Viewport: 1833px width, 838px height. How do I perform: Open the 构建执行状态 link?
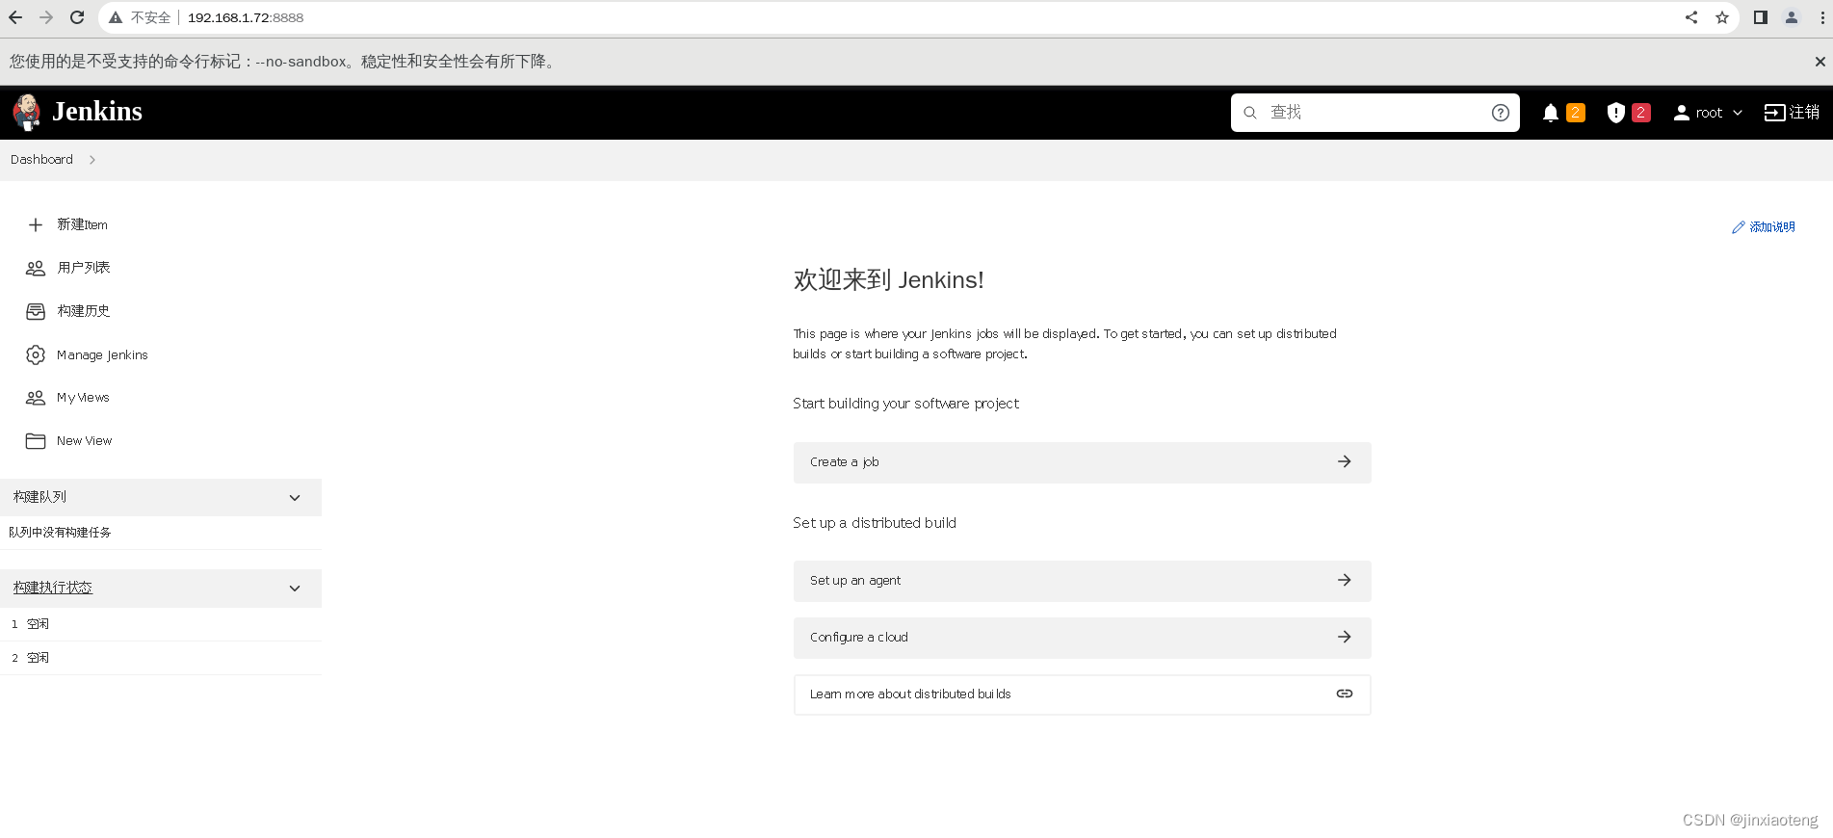(x=53, y=588)
